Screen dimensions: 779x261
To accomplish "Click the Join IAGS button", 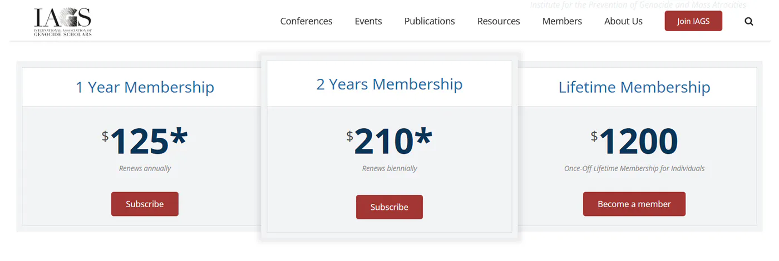I will point(693,21).
